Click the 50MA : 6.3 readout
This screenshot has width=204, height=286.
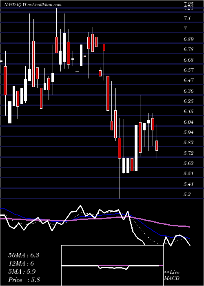click(x=24, y=255)
